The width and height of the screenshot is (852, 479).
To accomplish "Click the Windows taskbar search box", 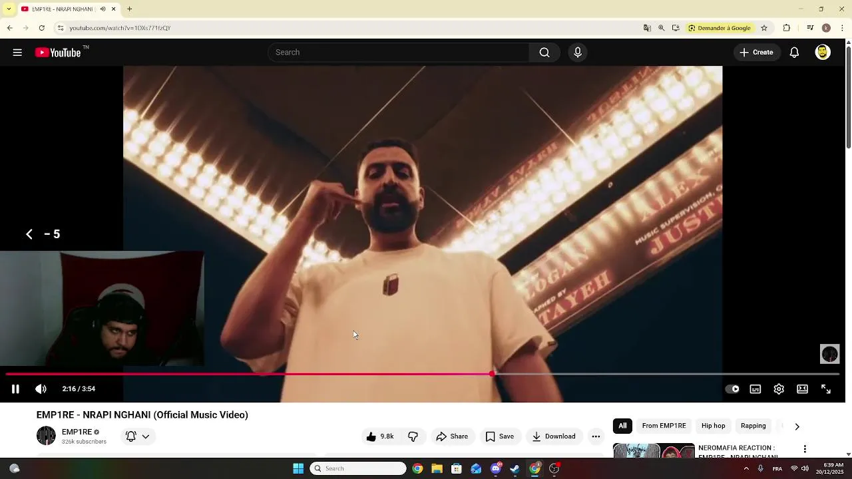I will pyautogui.click(x=358, y=469).
